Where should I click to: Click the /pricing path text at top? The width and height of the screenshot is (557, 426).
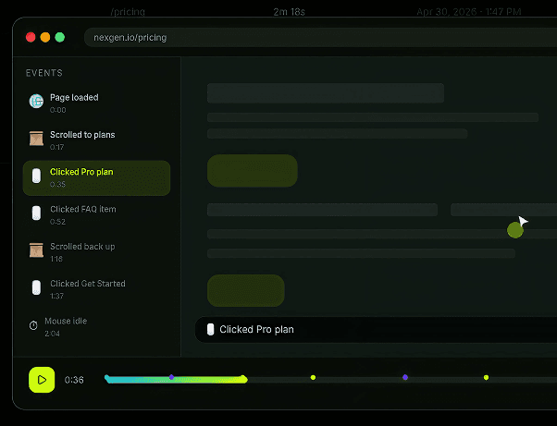coord(128,12)
